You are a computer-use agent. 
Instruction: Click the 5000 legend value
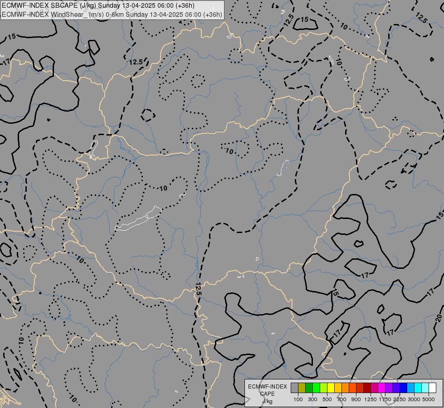[x=429, y=399]
